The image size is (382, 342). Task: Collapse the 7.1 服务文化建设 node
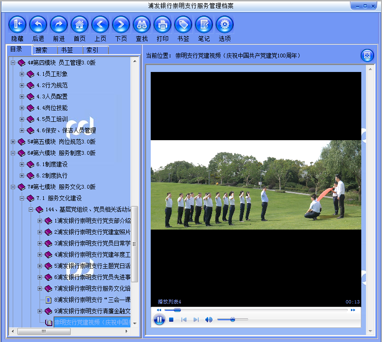click(x=22, y=198)
